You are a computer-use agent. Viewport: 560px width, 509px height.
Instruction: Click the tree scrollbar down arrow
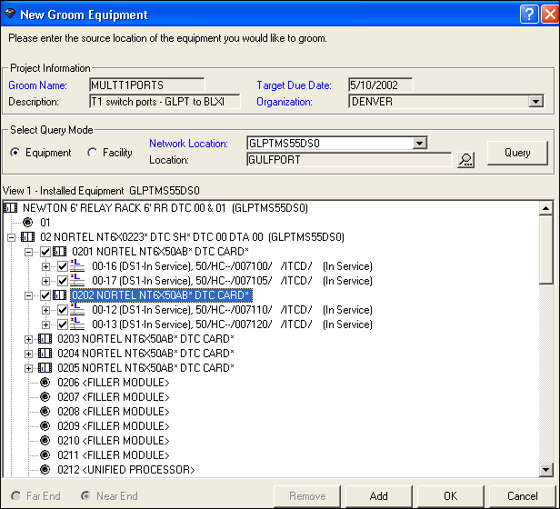[545, 469]
